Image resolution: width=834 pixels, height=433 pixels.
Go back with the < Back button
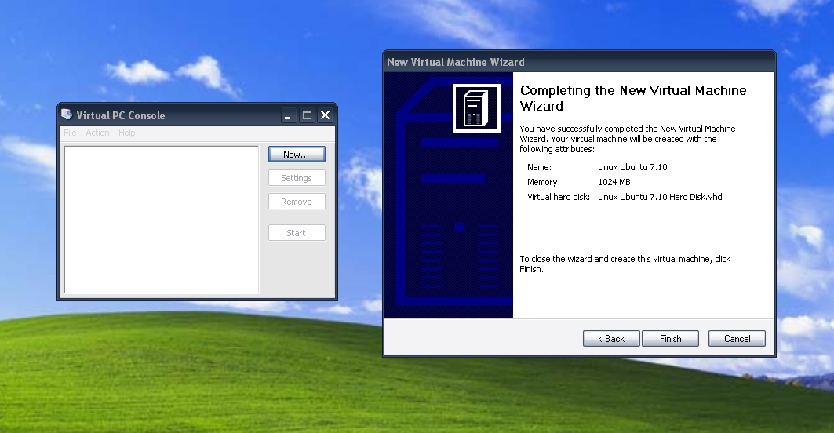pos(611,339)
